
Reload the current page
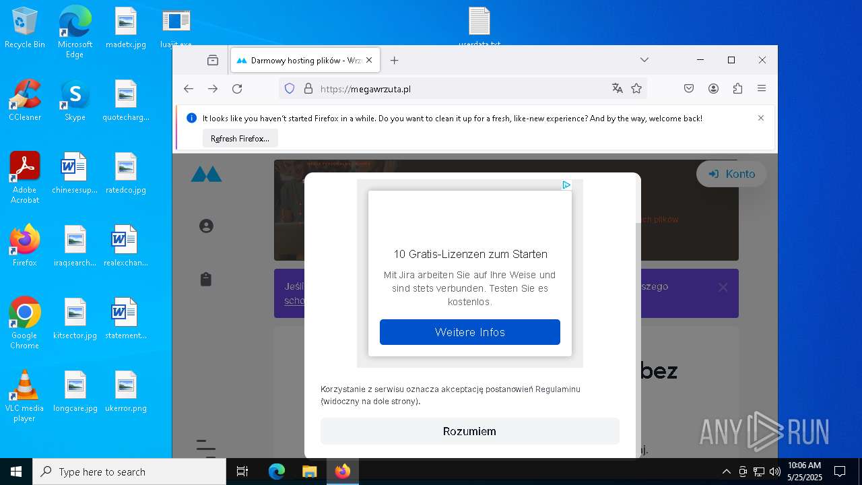pos(237,88)
